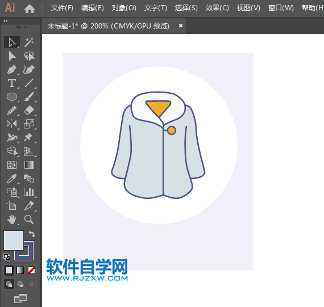Select the Gradient tool

[x=29, y=165]
